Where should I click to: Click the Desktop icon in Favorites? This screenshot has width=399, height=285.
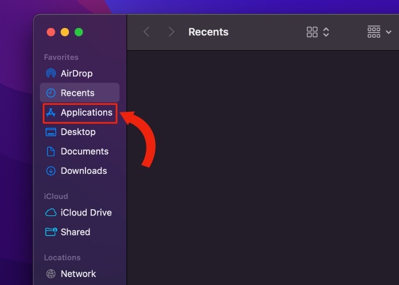click(51, 132)
